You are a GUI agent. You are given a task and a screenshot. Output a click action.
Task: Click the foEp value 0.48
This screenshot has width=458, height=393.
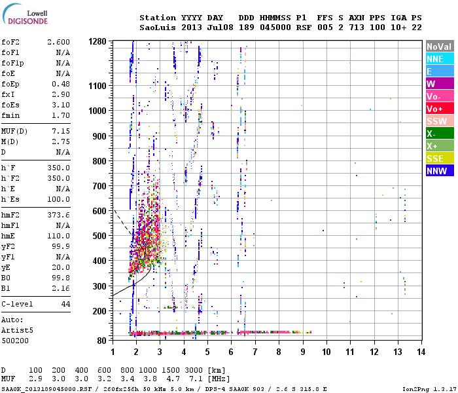61,84
